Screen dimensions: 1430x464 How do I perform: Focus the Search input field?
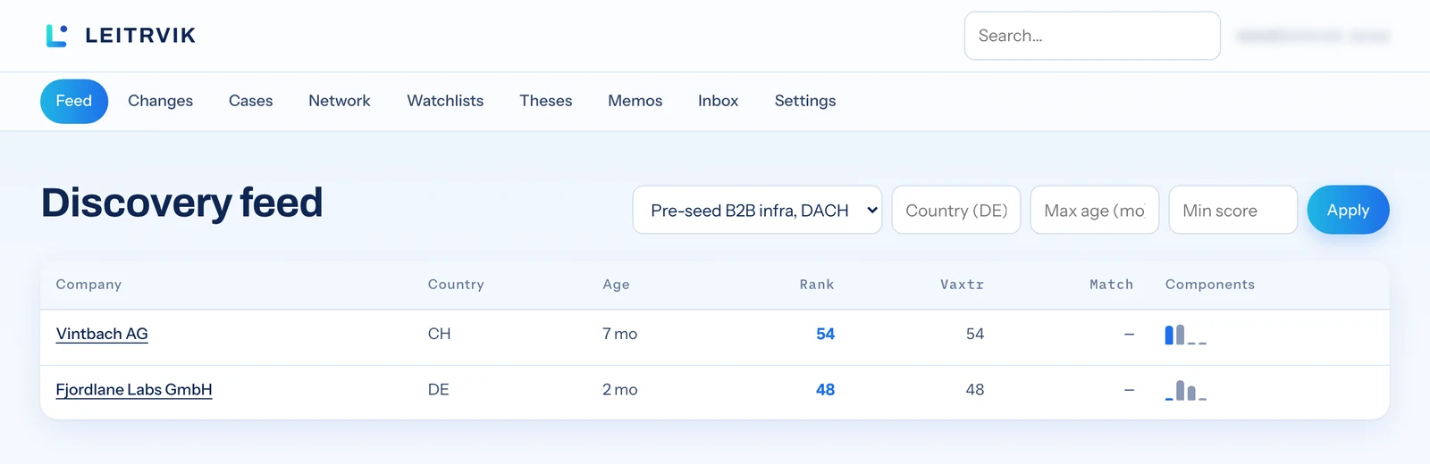1092,36
